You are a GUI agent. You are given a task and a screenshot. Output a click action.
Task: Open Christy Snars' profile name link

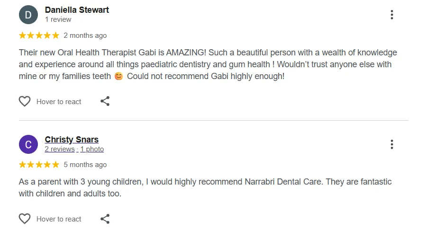[72, 140]
